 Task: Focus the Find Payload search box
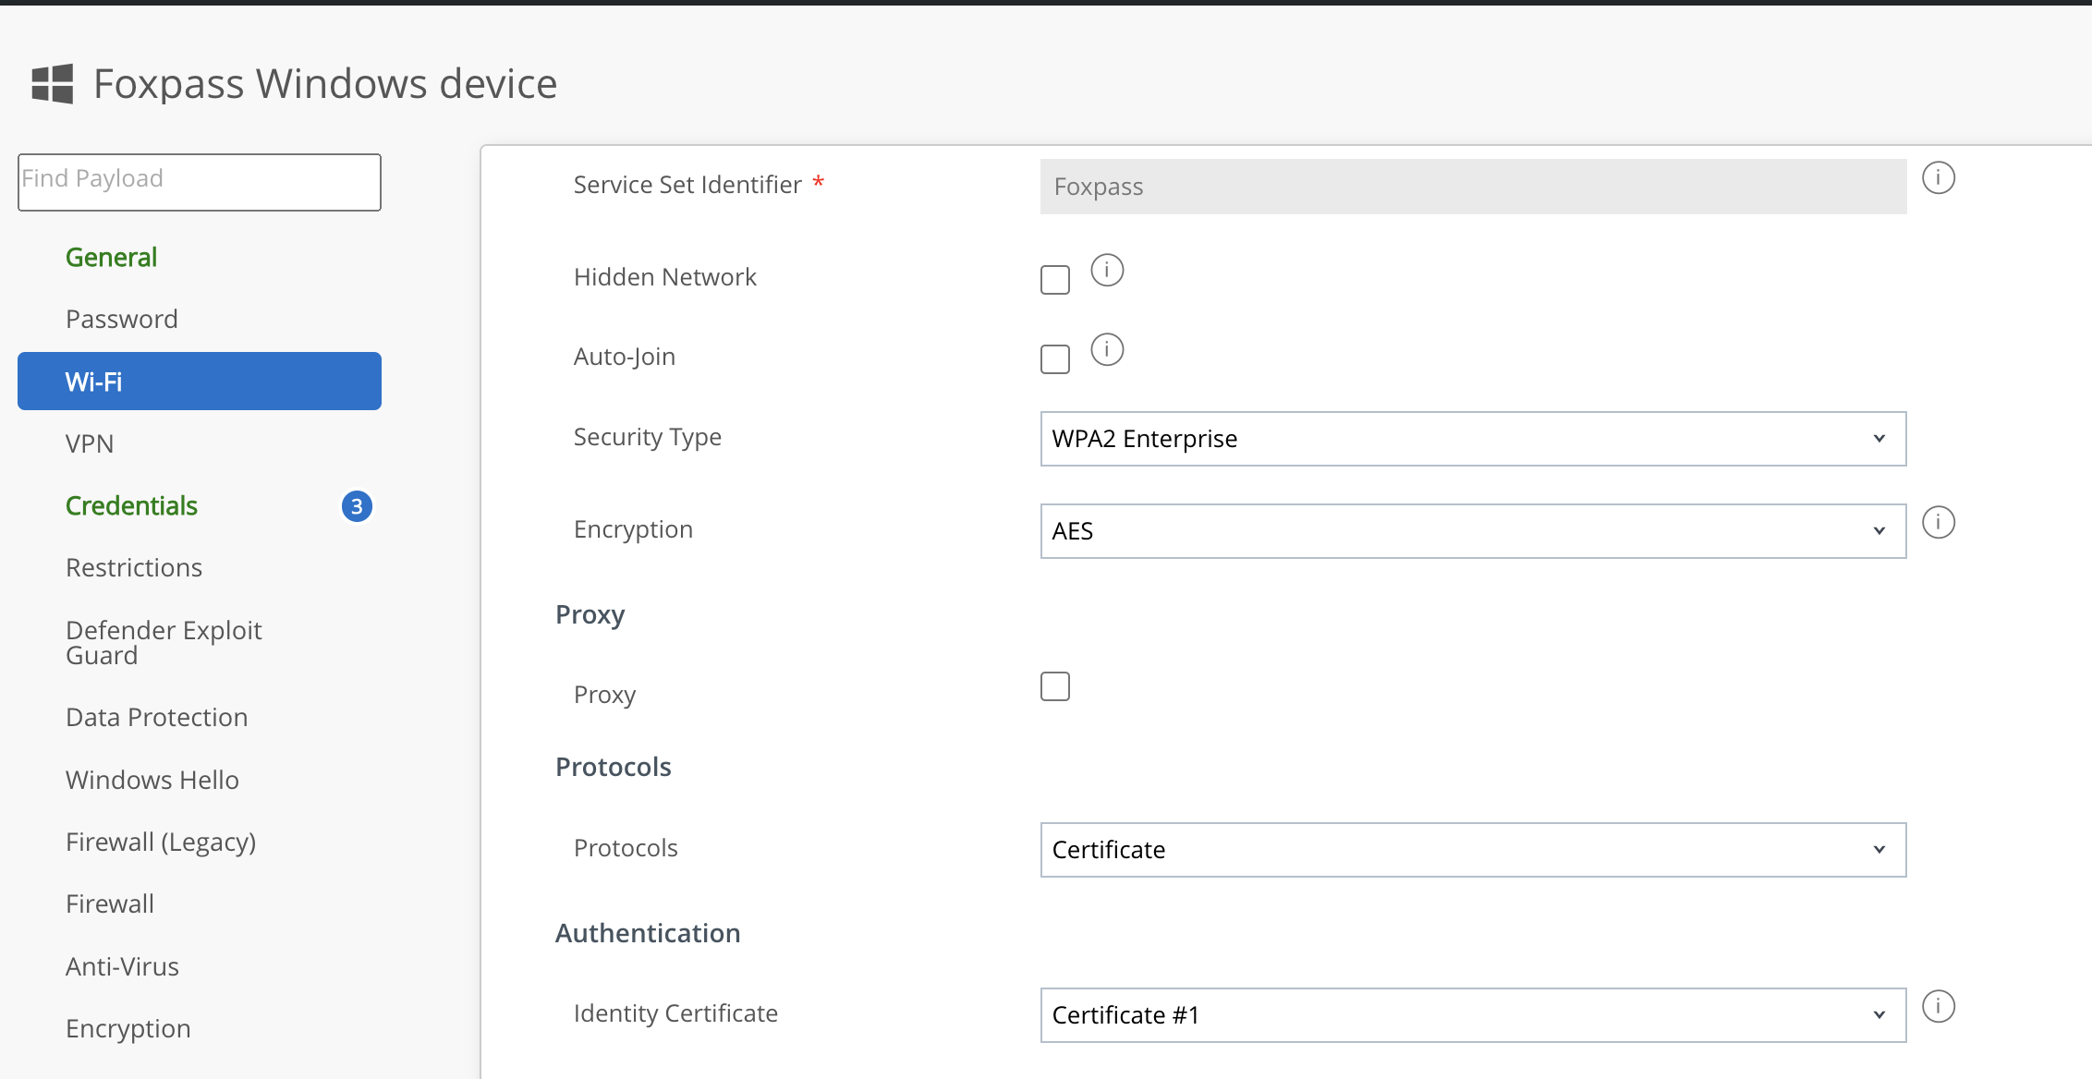200,182
